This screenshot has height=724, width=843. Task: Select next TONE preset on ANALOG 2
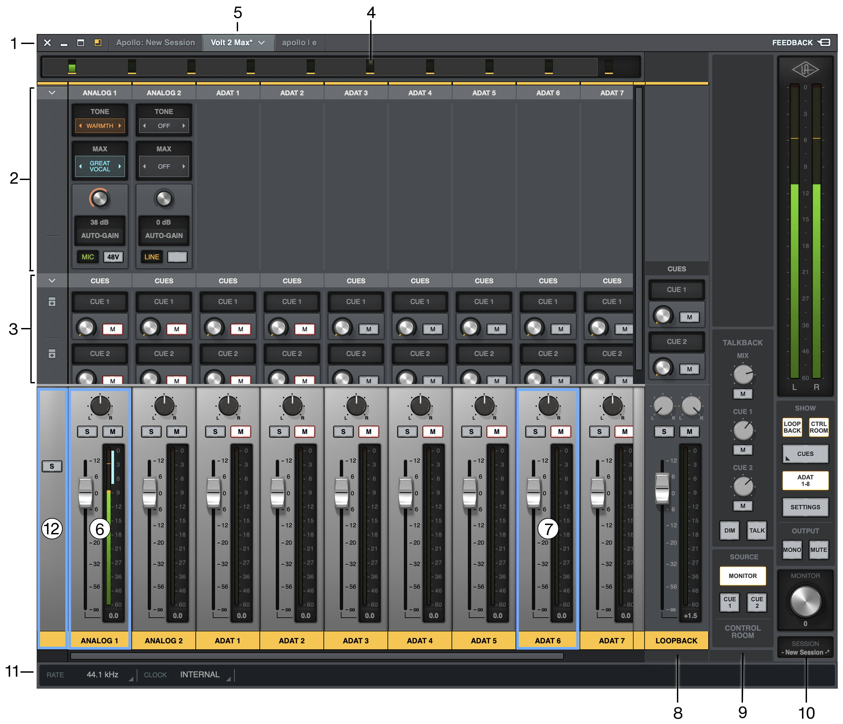(x=184, y=126)
